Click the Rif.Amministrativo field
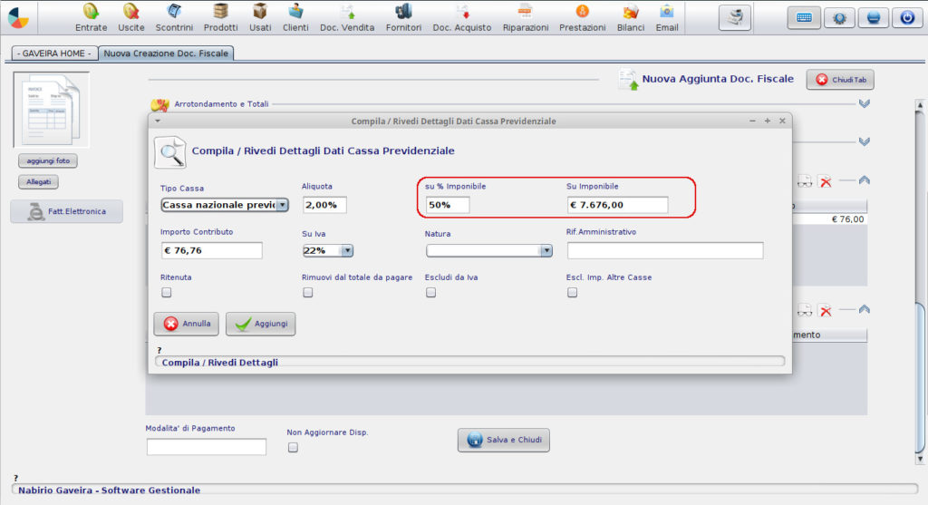The width and height of the screenshot is (928, 505). tap(665, 250)
